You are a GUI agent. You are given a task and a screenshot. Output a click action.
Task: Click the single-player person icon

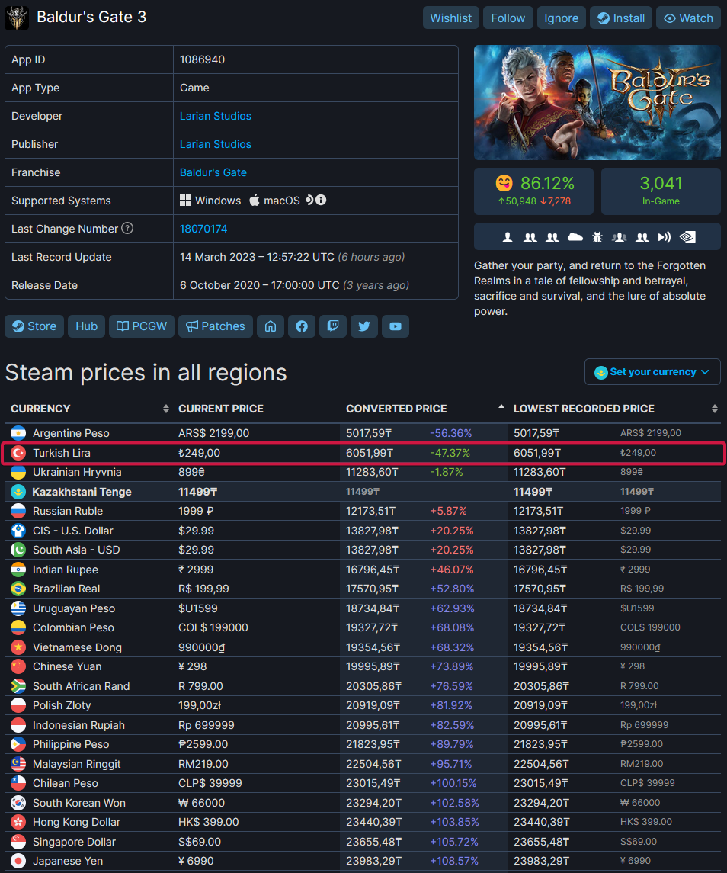tap(508, 238)
